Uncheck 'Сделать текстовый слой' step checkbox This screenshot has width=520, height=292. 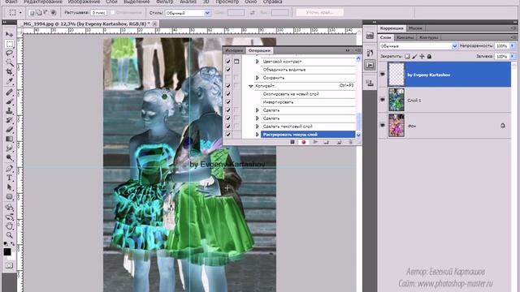pos(227,127)
